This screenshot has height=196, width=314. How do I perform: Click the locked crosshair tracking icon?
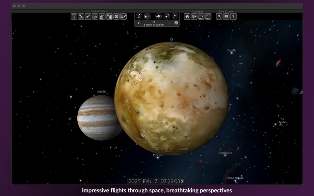167,16
